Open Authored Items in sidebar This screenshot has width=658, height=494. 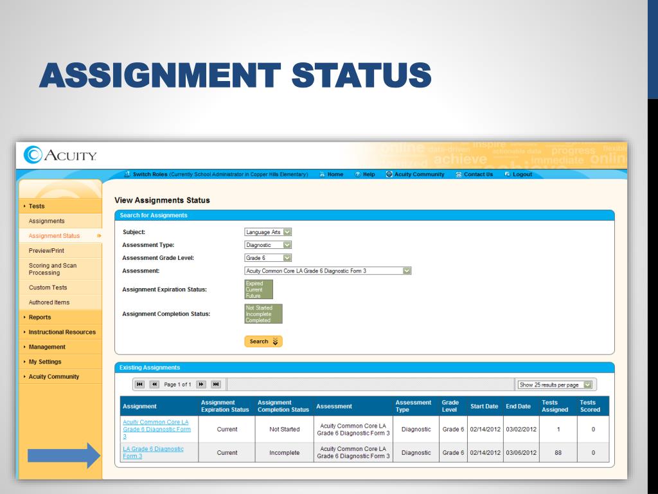pos(49,302)
